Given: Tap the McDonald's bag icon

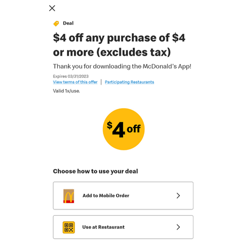Looking at the screenshot, I should [69, 196].
